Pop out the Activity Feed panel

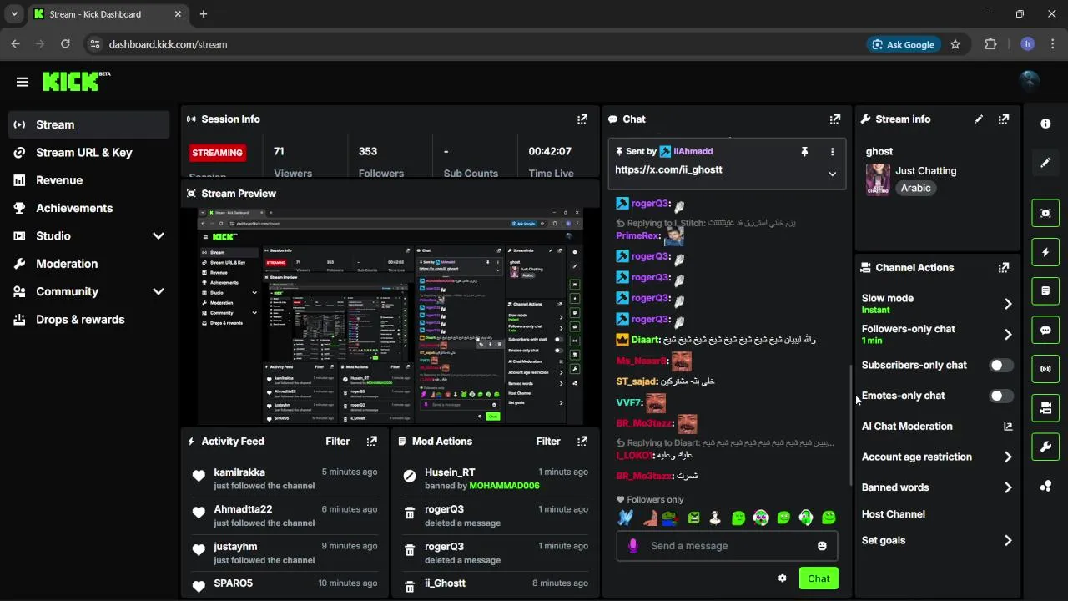[x=372, y=442]
